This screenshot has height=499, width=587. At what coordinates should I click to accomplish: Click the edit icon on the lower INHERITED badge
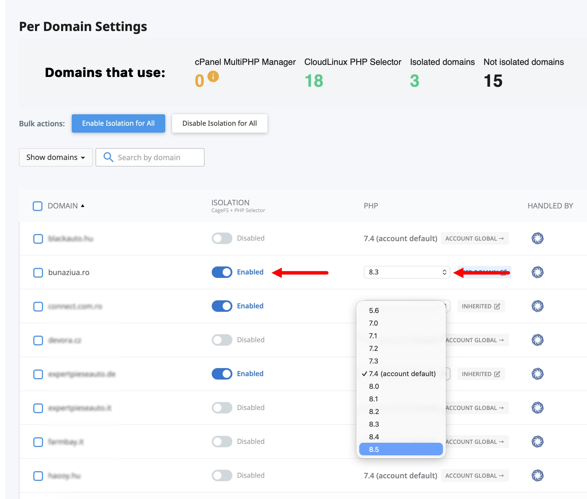tap(497, 374)
